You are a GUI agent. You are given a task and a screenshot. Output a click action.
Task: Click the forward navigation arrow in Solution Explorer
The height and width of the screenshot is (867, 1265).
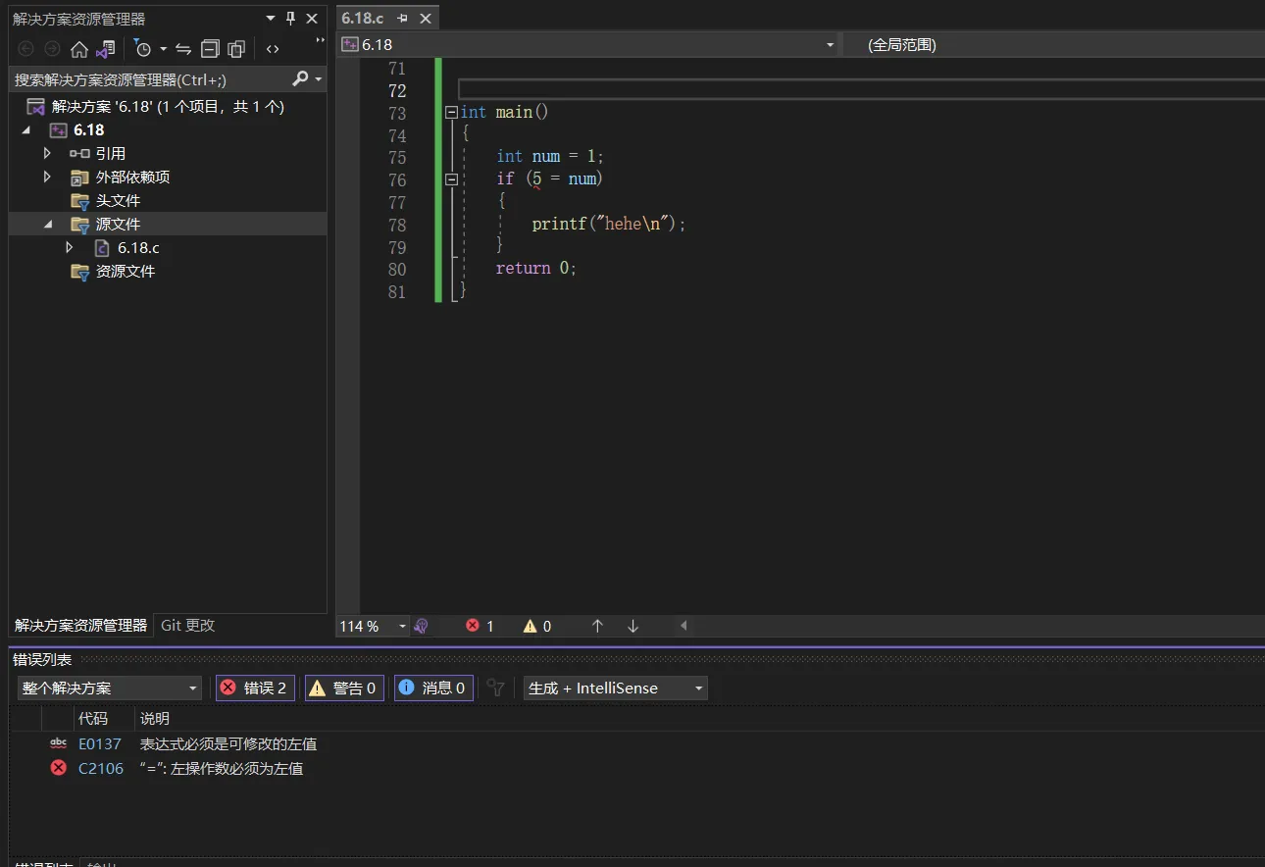click(x=52, y=49)
